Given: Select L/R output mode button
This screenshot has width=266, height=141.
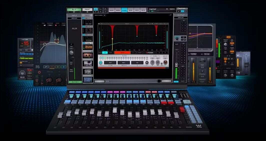Looking at the screenshot, I should point(183,37).
